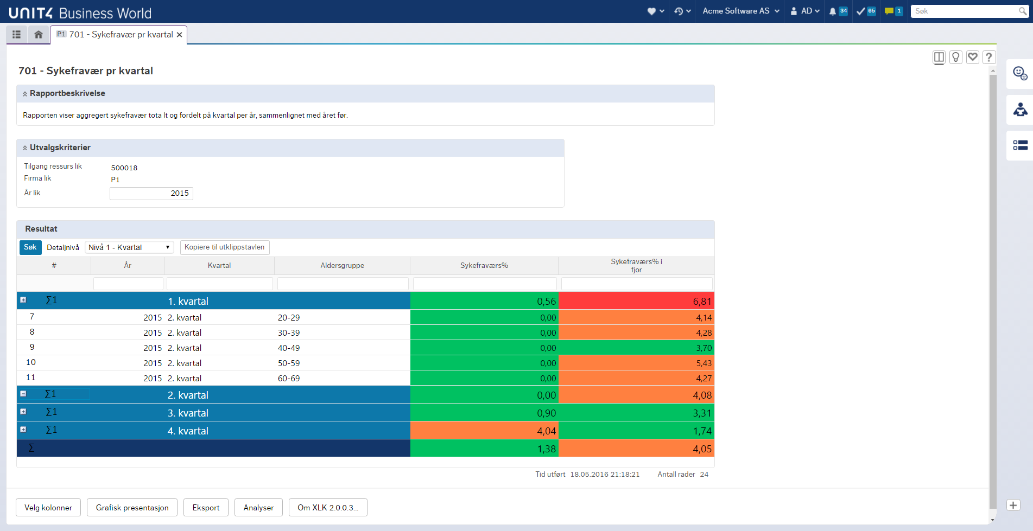Select the row with age group 60-69
This screenshot has height=531, width=1033.
pyautogui.click(x=365, y=378)
